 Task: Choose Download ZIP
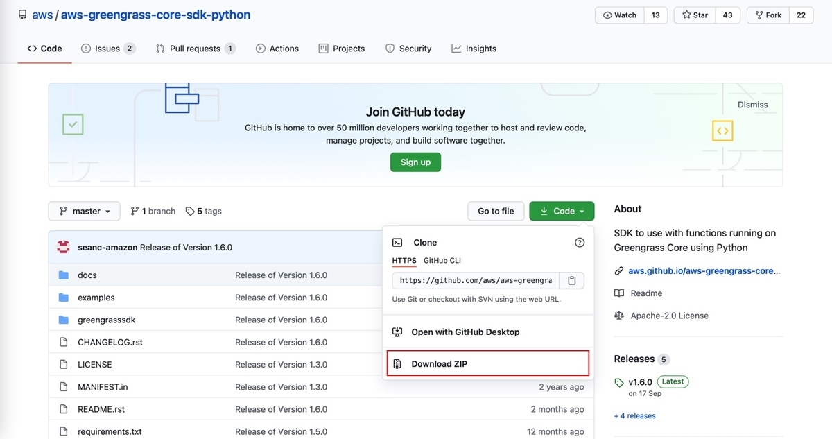488,364
